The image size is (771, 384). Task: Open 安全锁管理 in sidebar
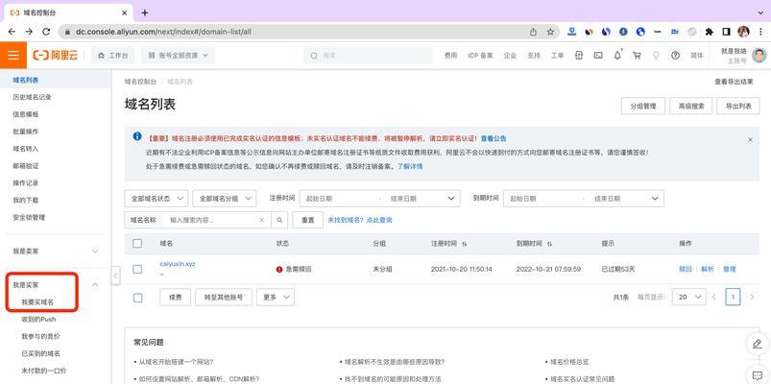29,217
